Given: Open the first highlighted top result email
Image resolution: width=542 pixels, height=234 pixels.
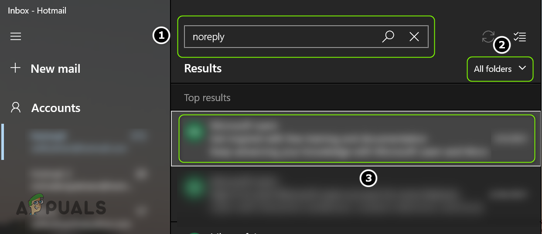Looking at the screenshot, I should 349,139.
